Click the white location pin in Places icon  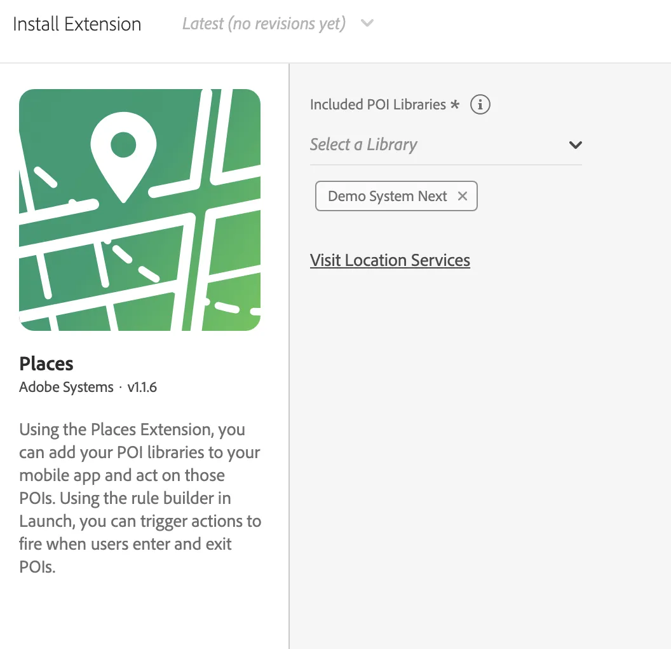click(124, 157)
